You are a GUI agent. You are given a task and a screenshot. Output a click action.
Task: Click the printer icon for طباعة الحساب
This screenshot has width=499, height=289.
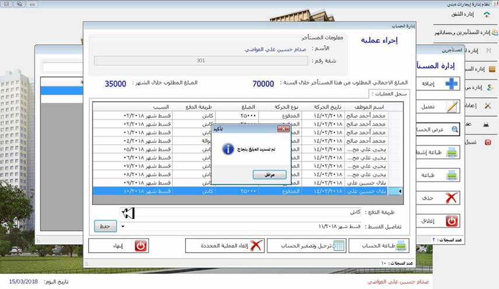[403, 246]
